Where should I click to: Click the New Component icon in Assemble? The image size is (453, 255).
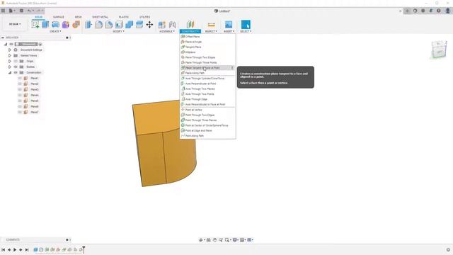click(x=162, y=25)
